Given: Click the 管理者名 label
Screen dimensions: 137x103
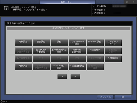Looking at the screenshot, I should click(99, 10).
